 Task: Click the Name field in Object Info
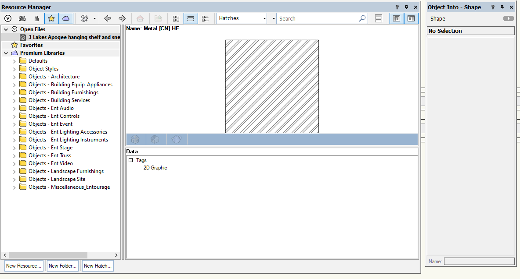479,261
